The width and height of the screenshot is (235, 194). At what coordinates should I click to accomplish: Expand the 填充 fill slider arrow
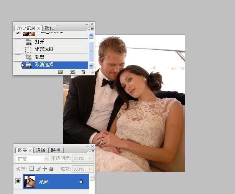[90, 169]
